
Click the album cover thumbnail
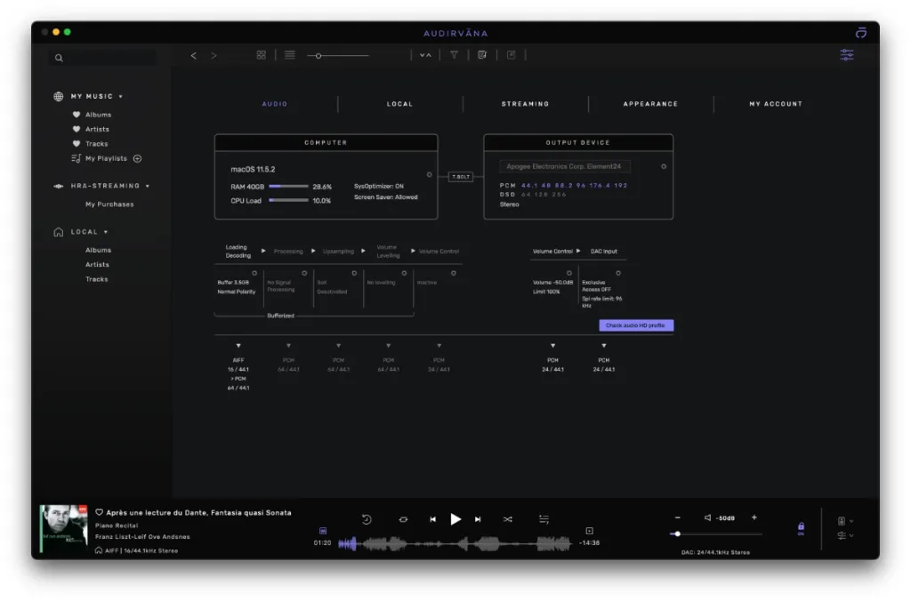63,528
